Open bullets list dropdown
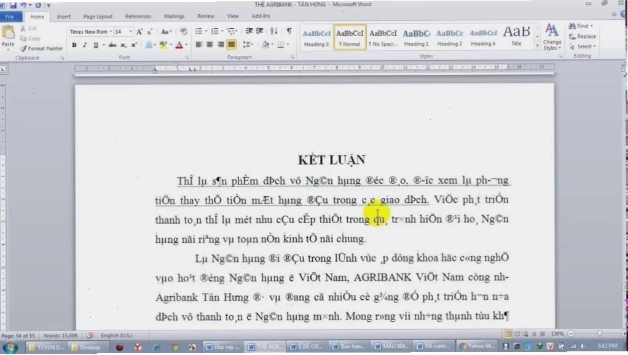 (206, 31)
